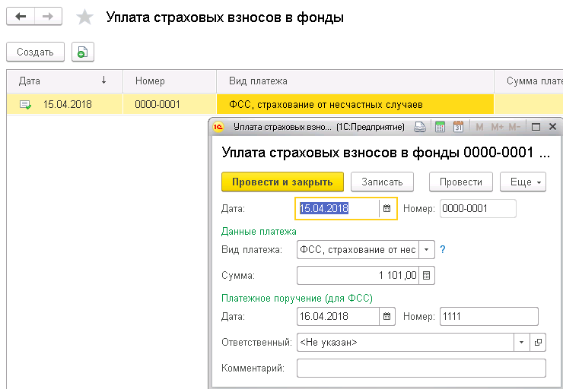The image size is (563, 389).
Task: Click the document Дата input field
Action: tap(338, 208)
